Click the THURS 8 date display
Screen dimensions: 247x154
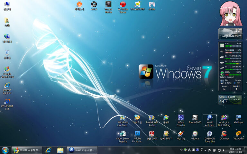[x=236, y=88]
